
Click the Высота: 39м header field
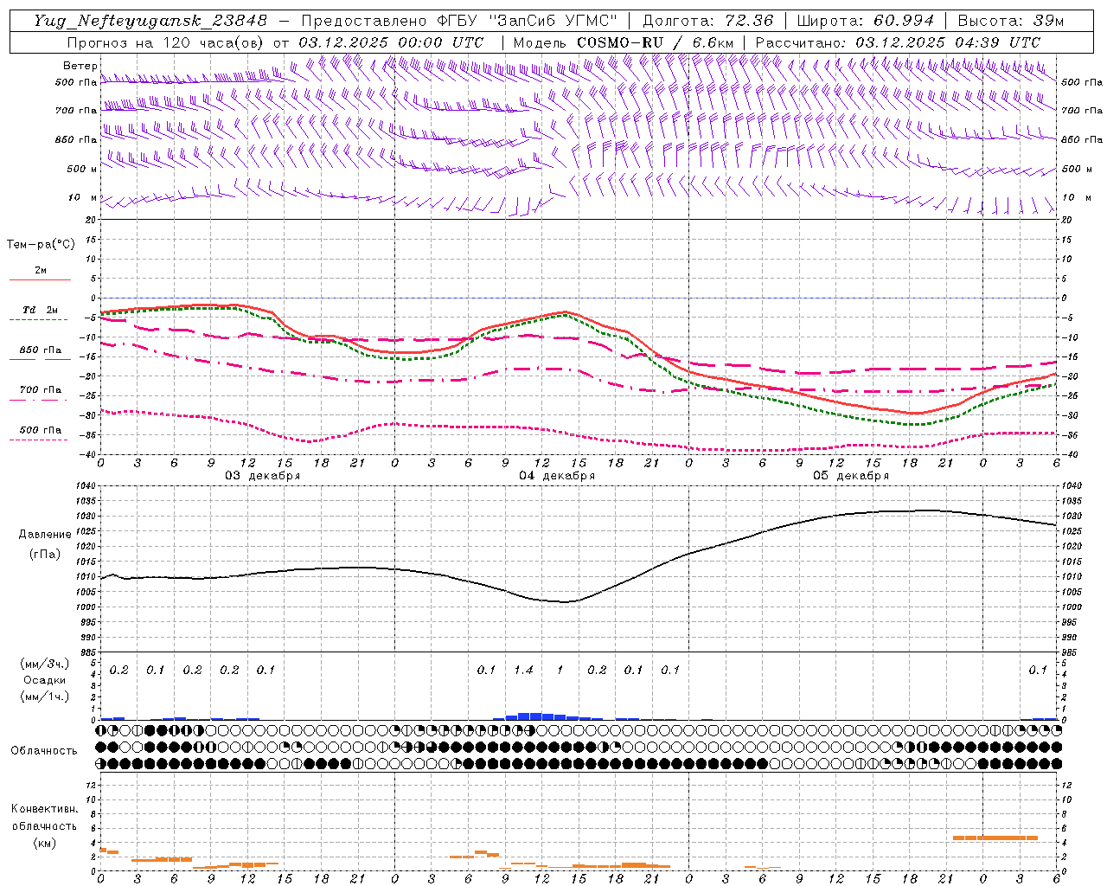(x=1011, y=21)
